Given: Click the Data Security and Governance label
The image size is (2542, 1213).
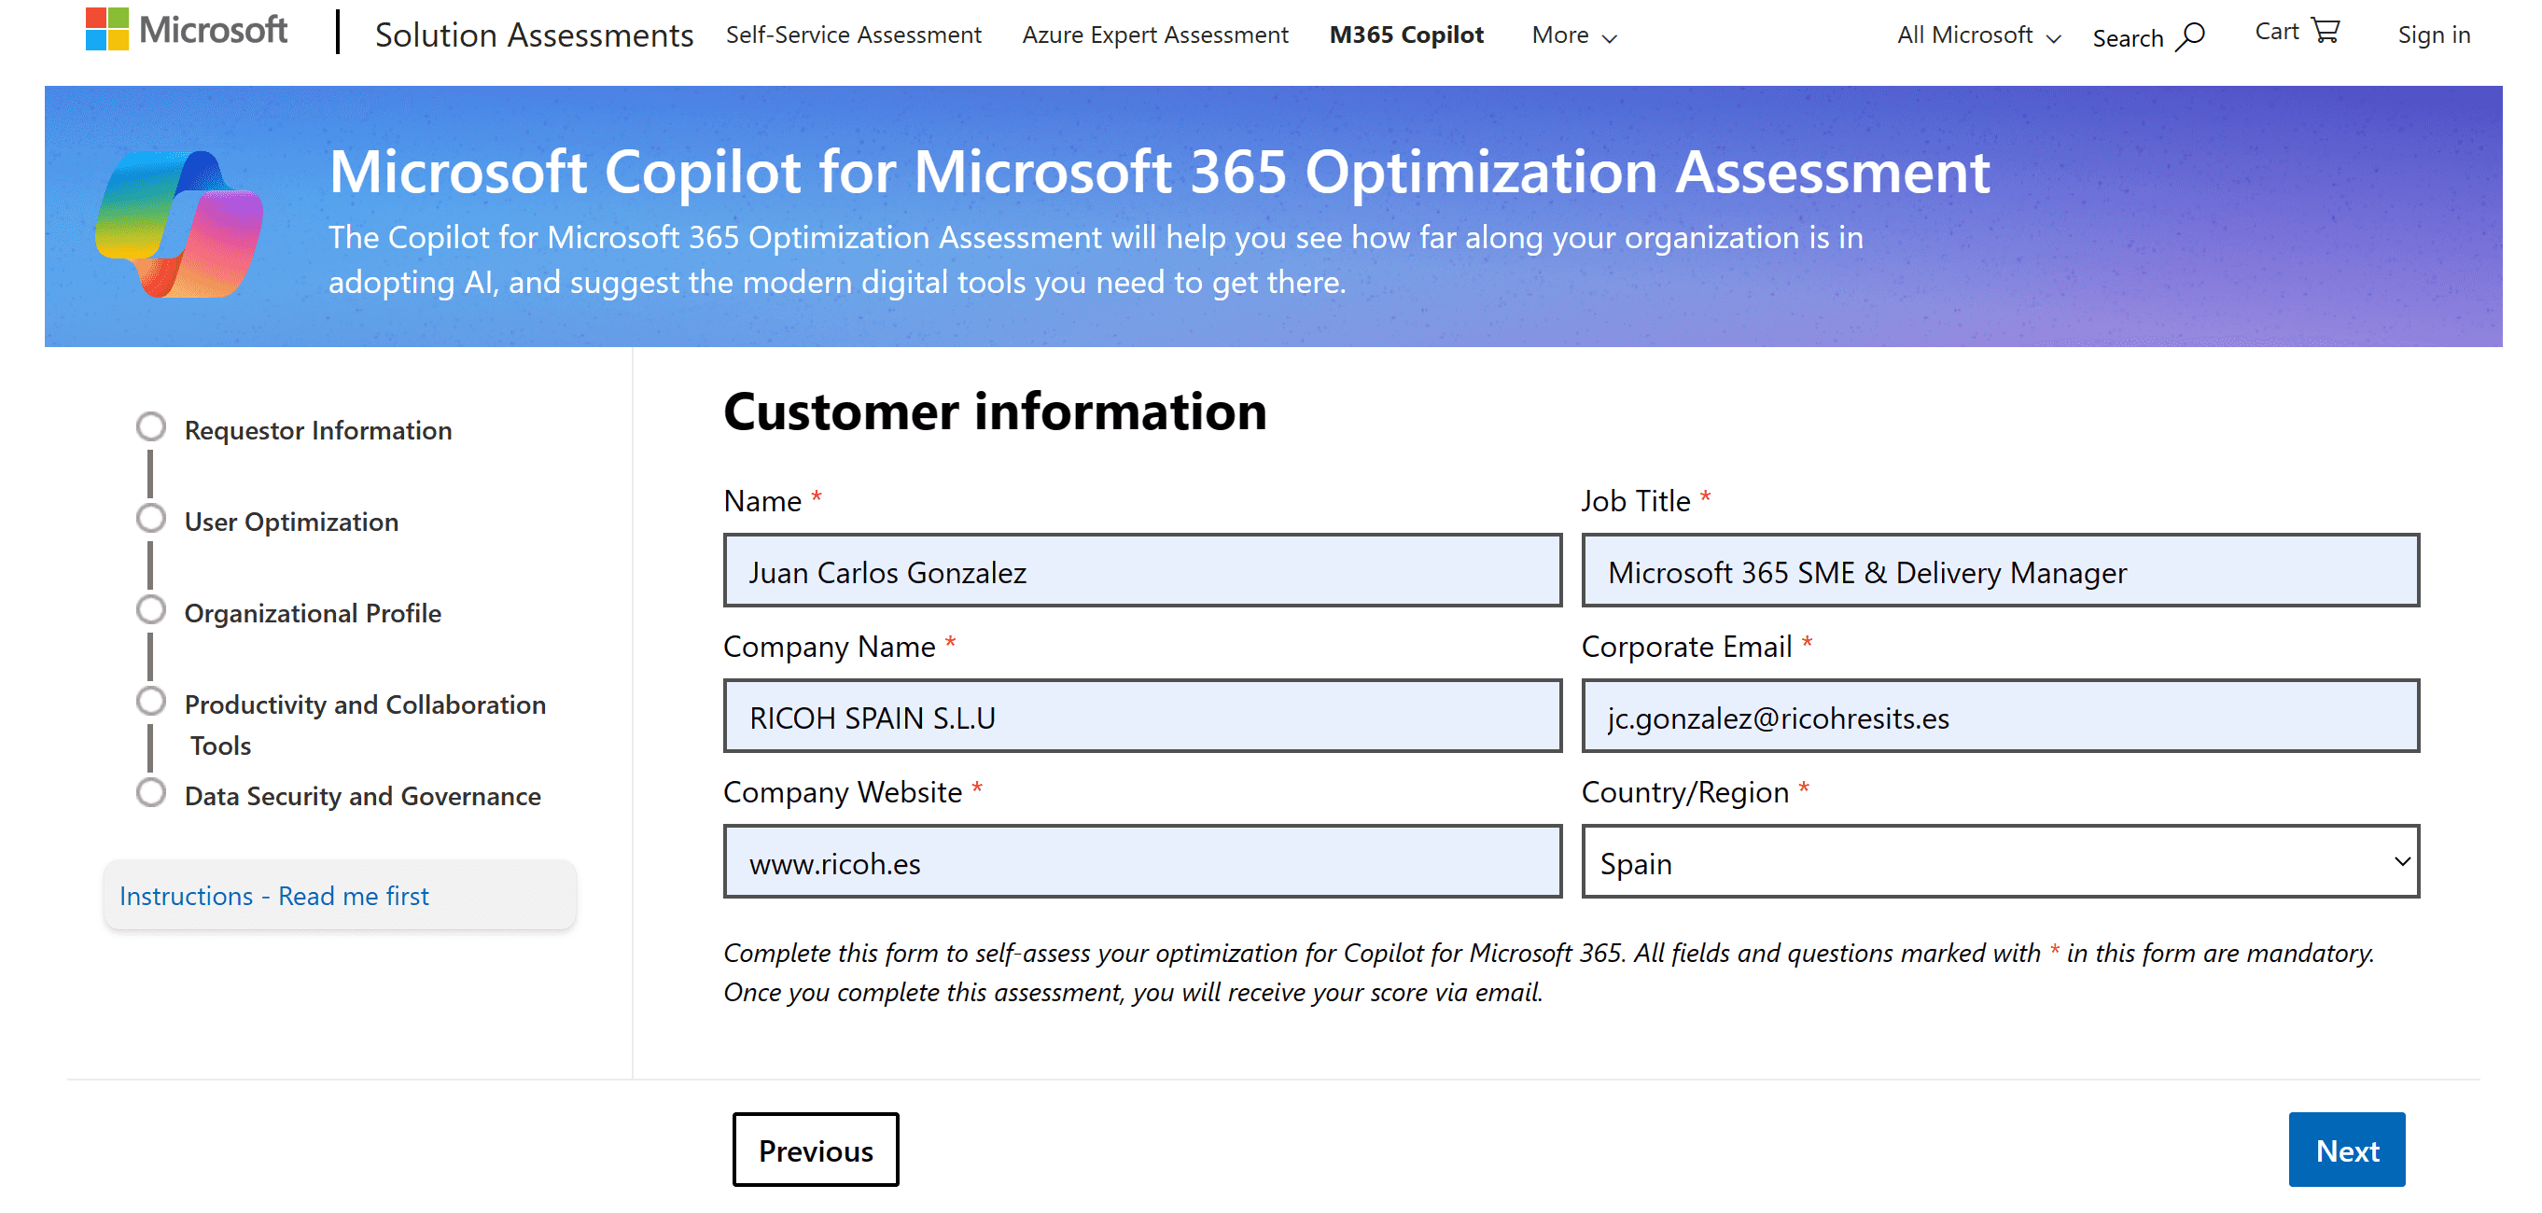Looking at the screenshot, I should click(362, 797).
